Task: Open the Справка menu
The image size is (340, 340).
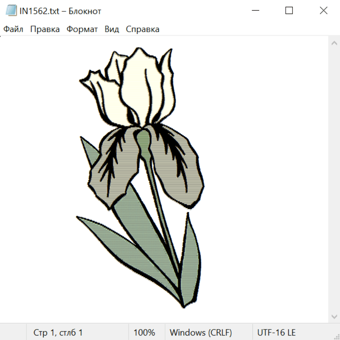Action: (x=142, y=29)
